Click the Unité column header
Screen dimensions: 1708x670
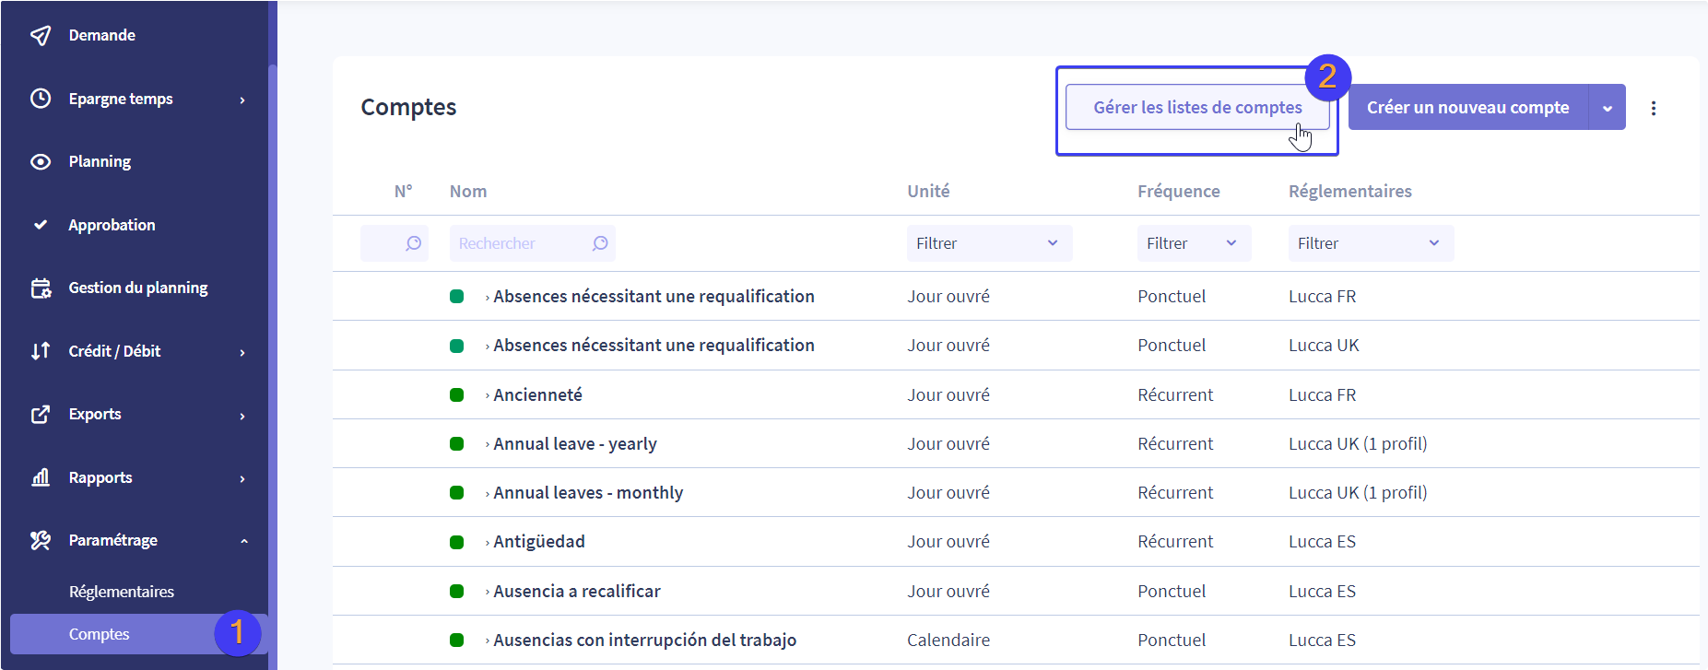coord(928,191)
